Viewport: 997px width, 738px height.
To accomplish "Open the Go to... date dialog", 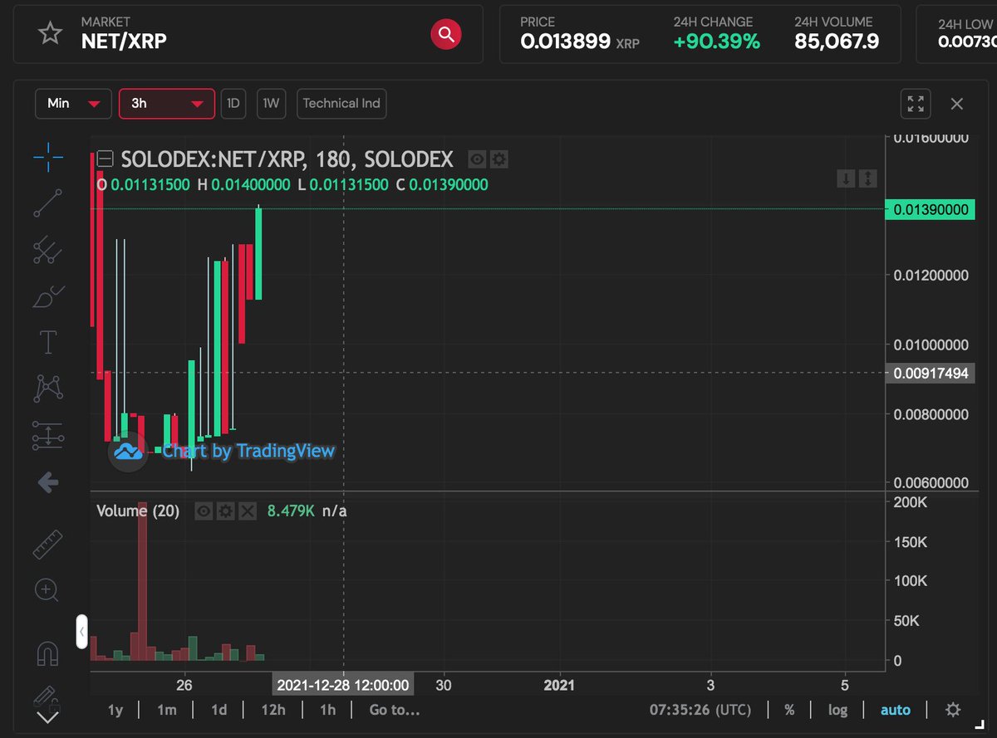I will coord(395,710).
